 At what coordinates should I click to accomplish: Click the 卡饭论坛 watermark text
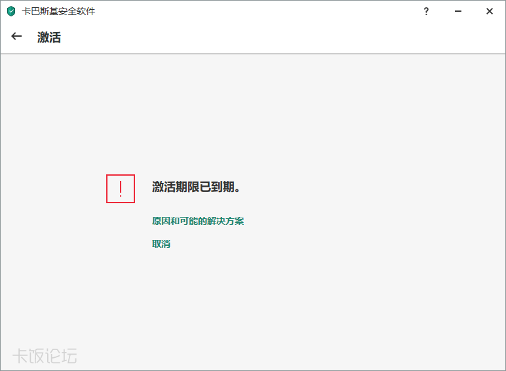45,356
